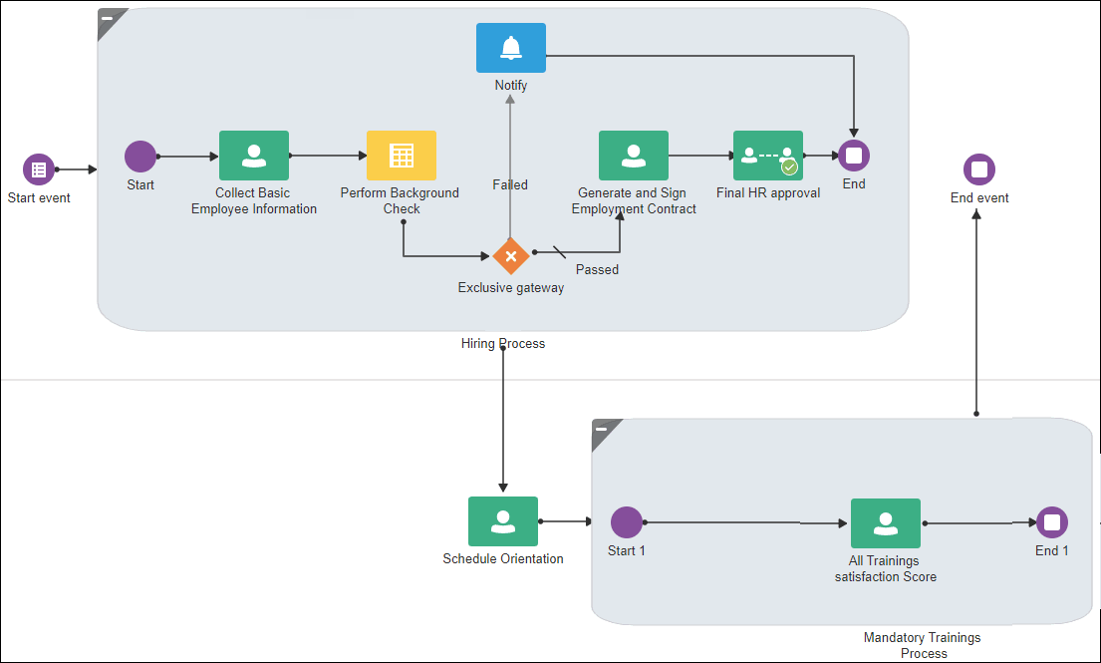Image resolution: width=1101 pixels, height=663 pixels.
Task: Click the Start event label text
Action: pos(39,198)
